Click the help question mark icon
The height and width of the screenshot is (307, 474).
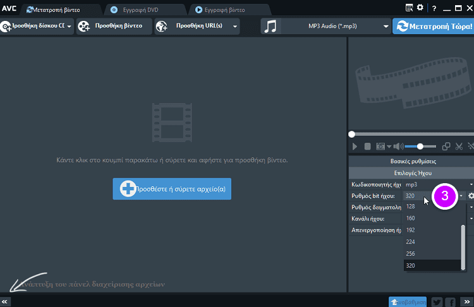434,8
